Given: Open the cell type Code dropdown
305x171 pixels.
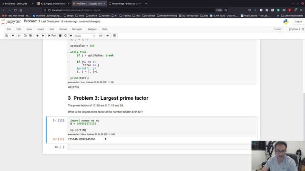Looking at the screenshot, I should click(x=85, y=36).
